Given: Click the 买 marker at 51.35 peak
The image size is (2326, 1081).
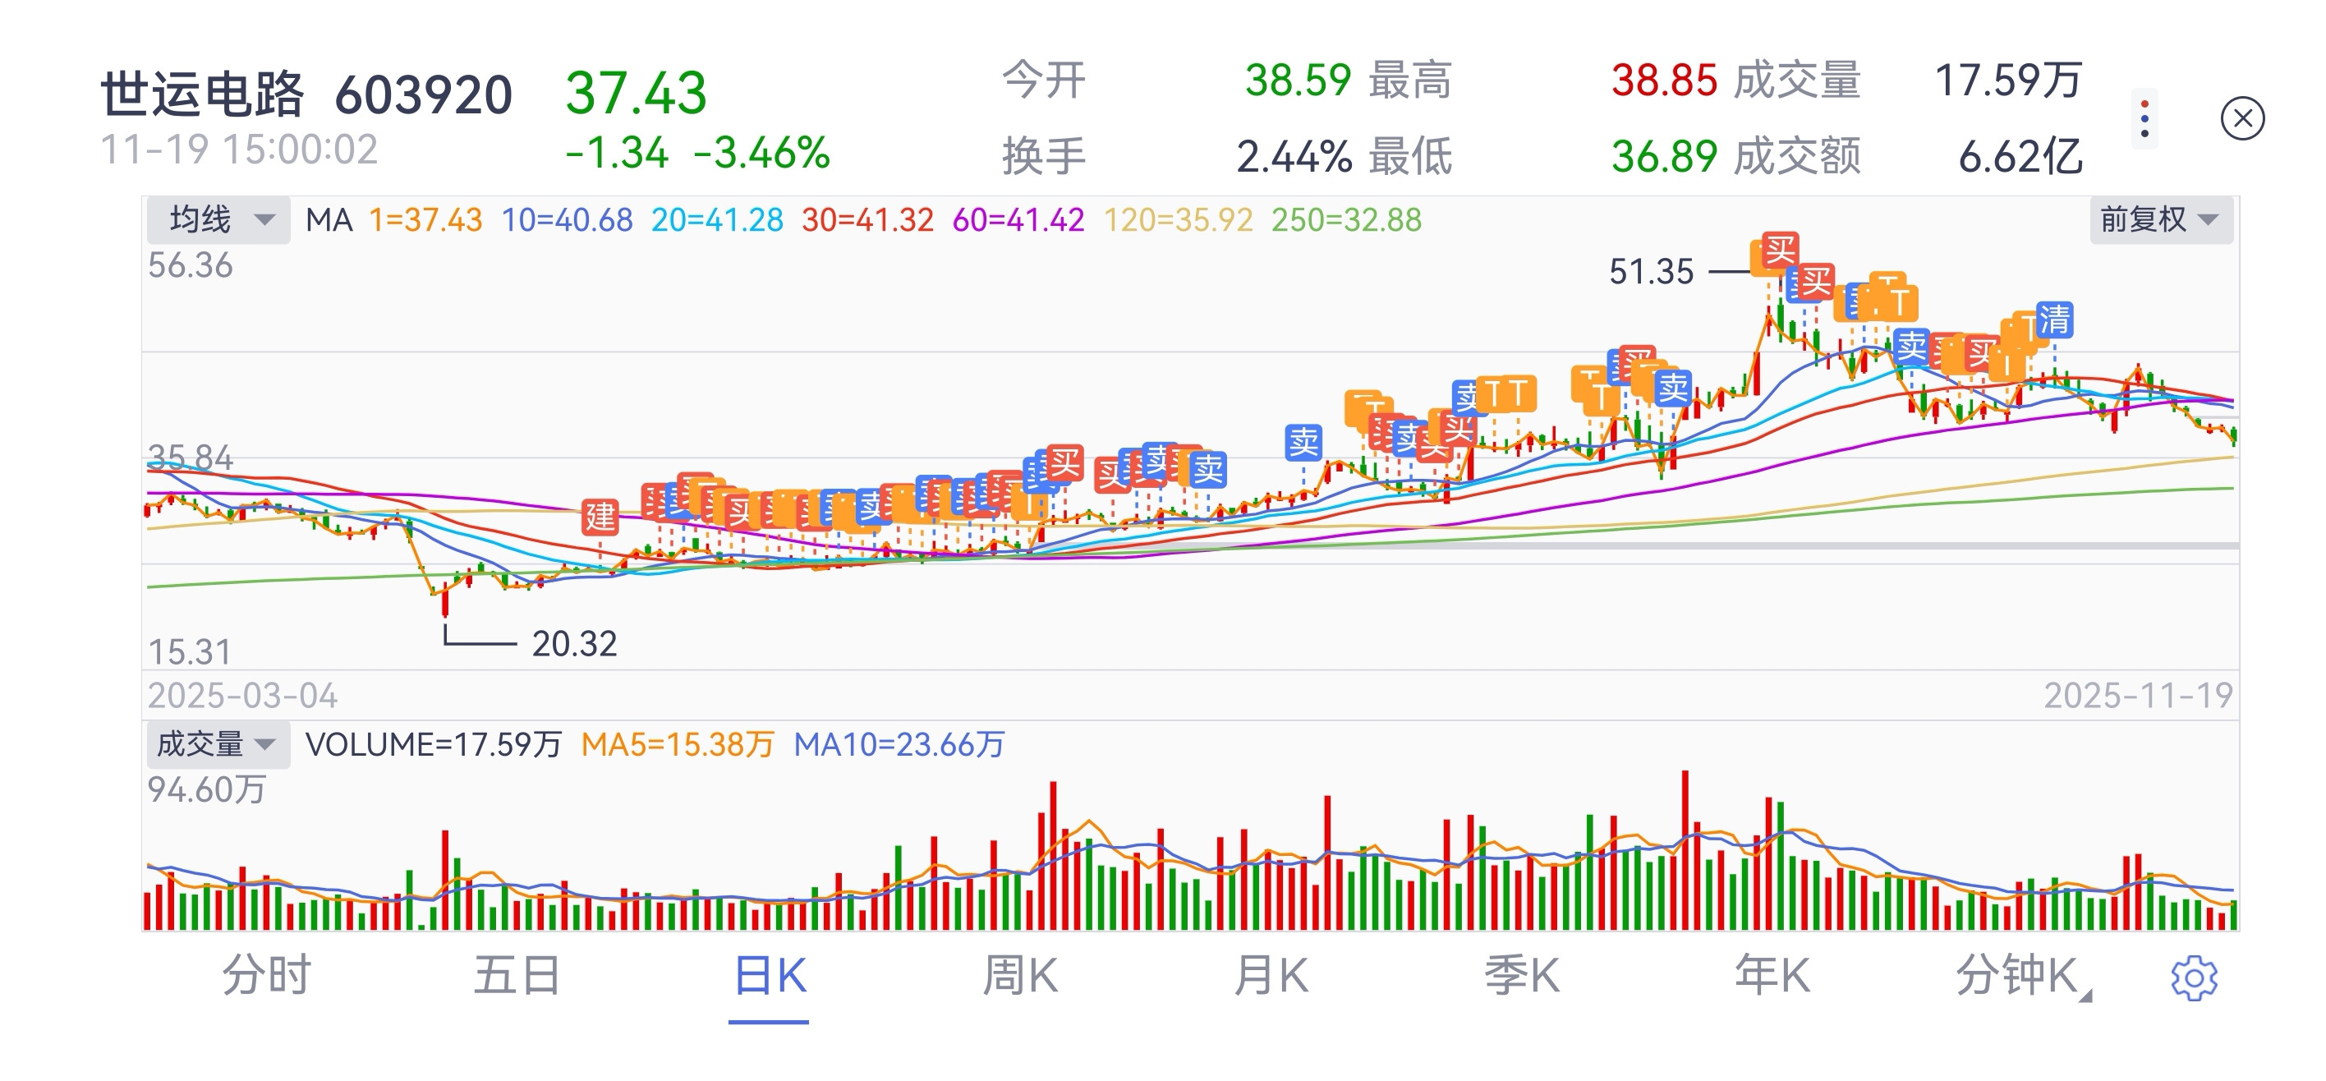Looking at the screenshot, I should pos(1780,251).
